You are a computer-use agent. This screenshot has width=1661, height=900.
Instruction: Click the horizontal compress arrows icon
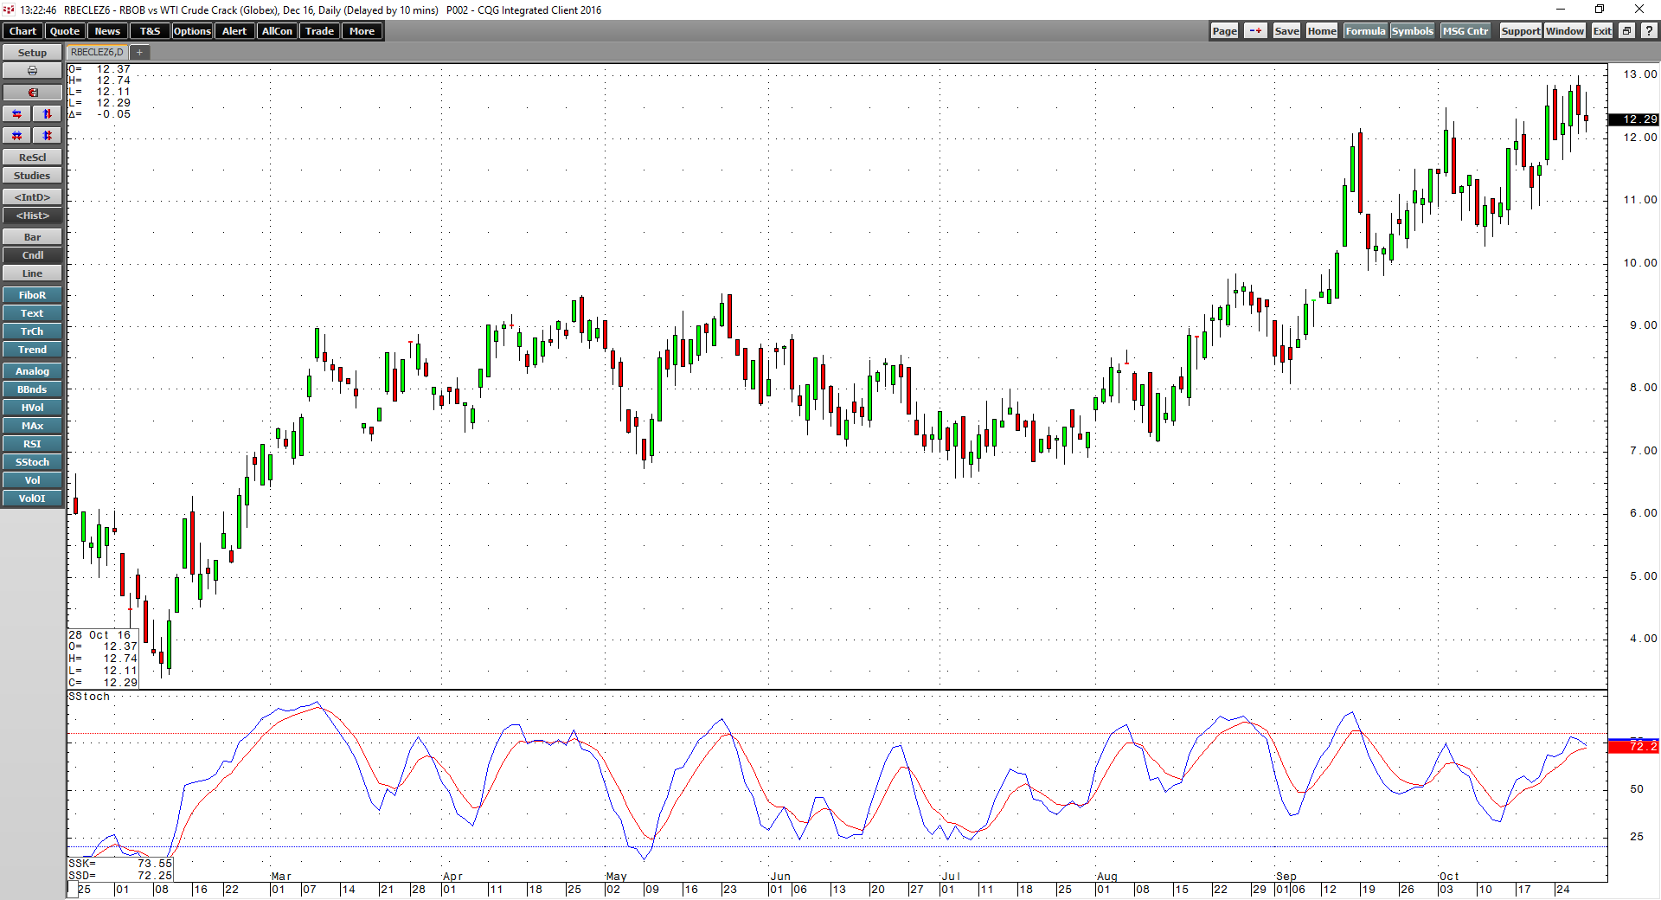[17, 136]
